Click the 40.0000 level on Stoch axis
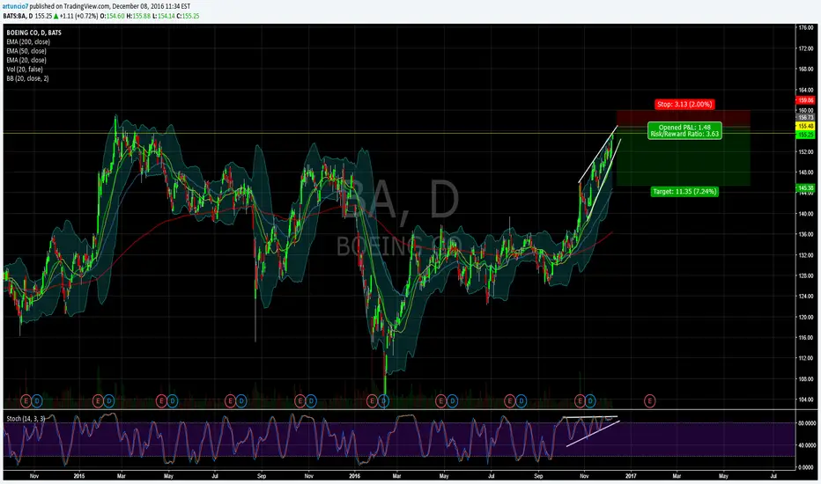 pyautogui.click(x=806, y=445)
